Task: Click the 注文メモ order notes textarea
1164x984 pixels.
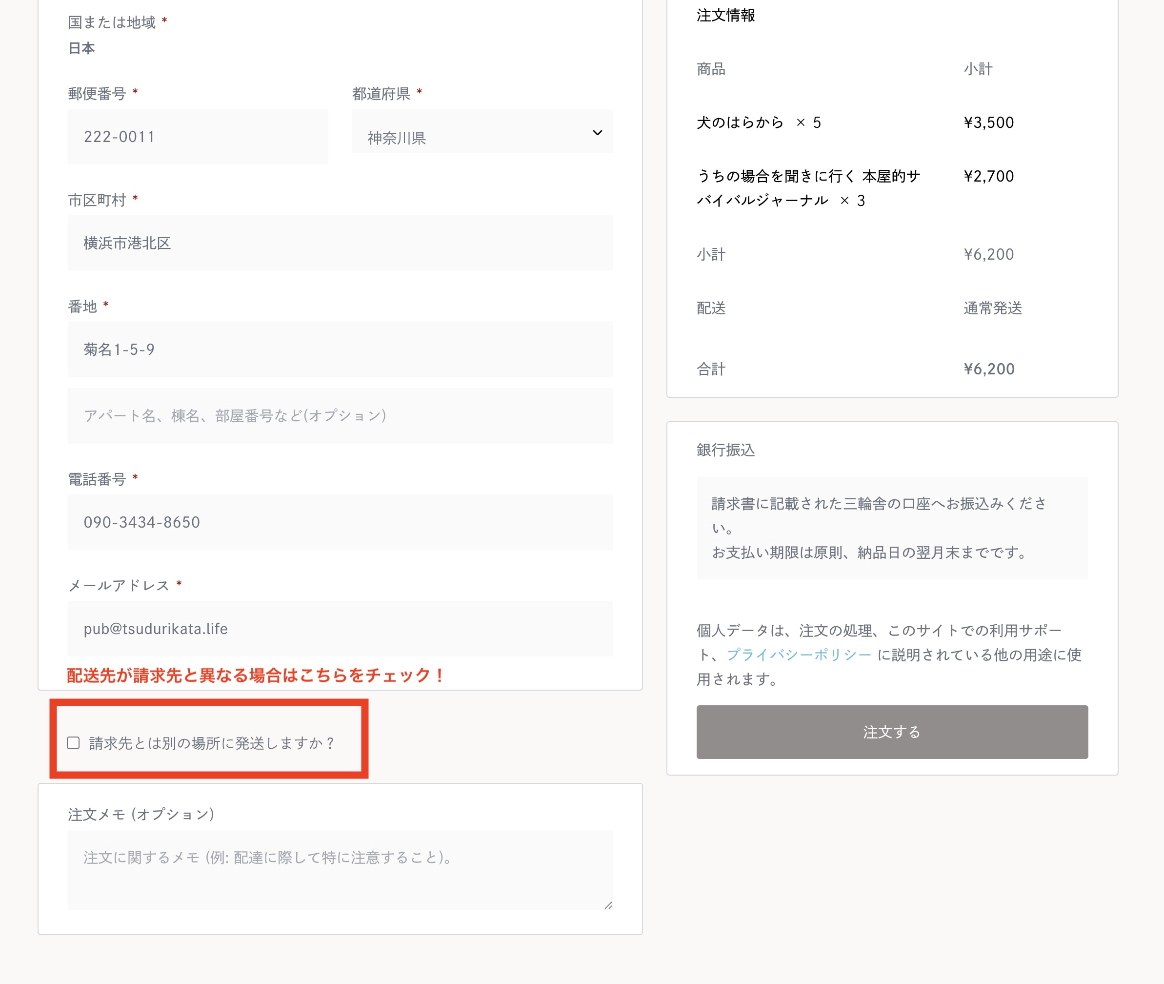Action: pyautogui.click(x=340, y=869)
